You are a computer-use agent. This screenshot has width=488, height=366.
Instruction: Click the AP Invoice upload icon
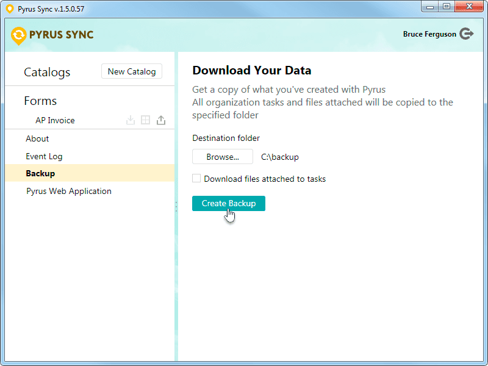161,120
